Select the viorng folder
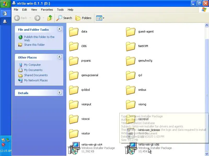This screenshot has width=209, height=156. [136, 105]
